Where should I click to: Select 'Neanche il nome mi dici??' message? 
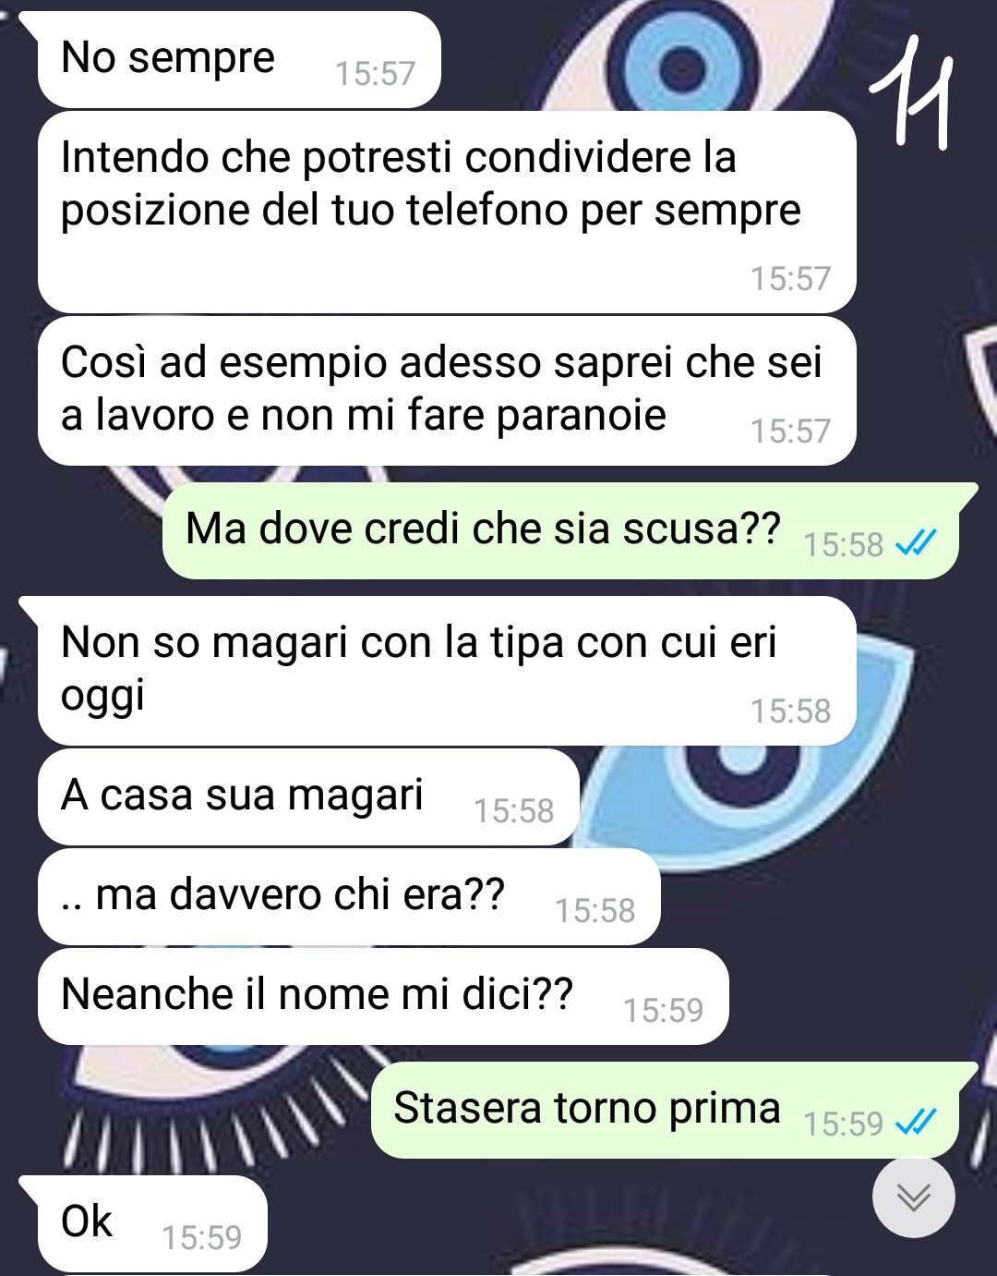[383, 996]
